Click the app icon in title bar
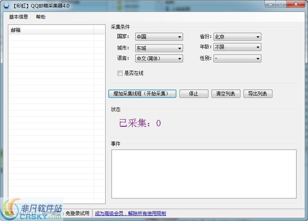308x221 pixels. tap(6, 6)
